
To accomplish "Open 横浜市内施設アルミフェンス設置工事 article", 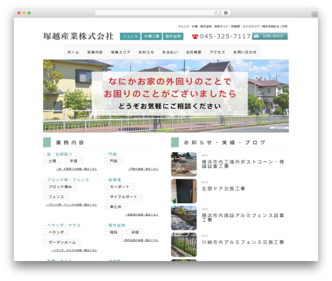I will tap(243, 218).
